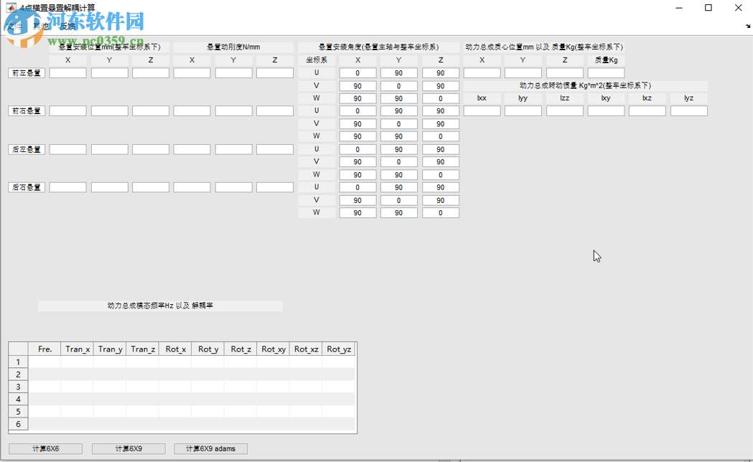Focus the Ixx inertia input field
This screenshot has height=462, width=753.
pos(482,110)
